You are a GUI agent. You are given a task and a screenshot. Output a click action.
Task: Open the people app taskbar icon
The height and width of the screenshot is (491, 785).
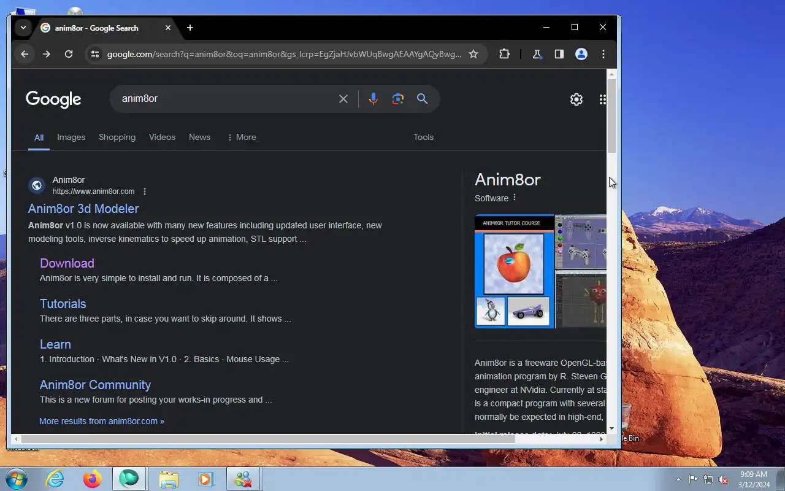(243, 479)
